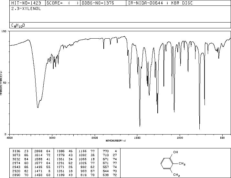The width and height of the screenshot is (231, 178).
Task: Select peak table entry 3073
Action: pyautogui.click(x=16, y=155)
